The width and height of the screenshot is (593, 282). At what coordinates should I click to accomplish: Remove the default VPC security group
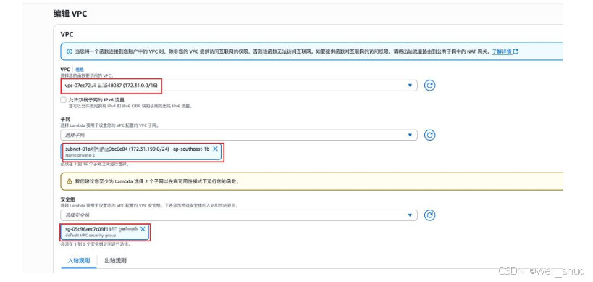pos(143,229)
